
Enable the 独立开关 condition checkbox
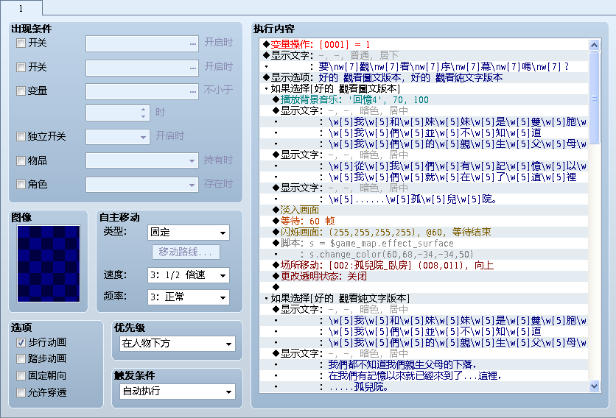point(21,137)
